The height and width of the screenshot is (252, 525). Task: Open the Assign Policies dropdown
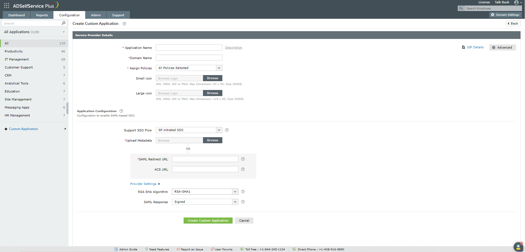[219, 68]
